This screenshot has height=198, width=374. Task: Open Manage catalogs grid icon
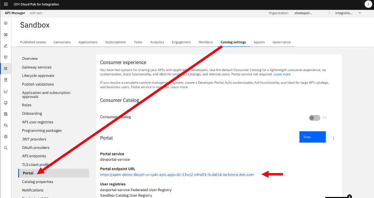point(6,69)
